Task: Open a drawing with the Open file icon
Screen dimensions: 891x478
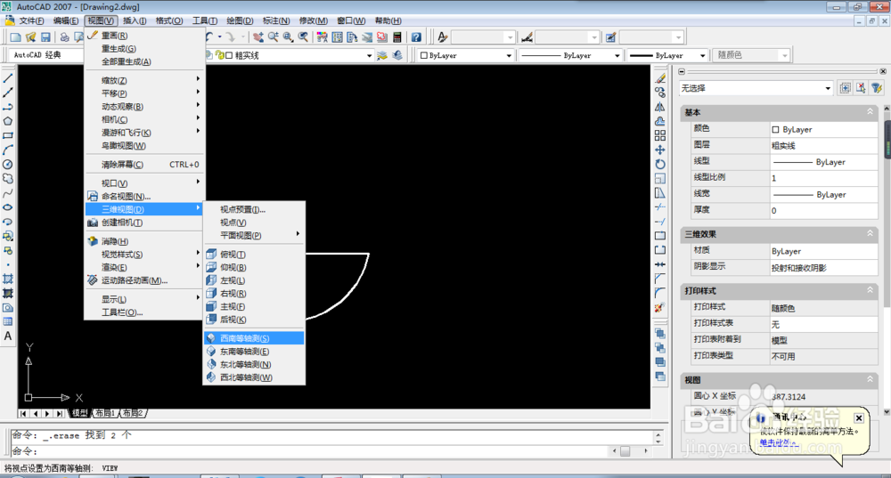Action: coord(30,37)
